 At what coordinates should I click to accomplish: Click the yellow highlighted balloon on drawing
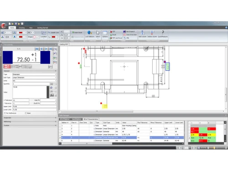click(x=105, y=106)
